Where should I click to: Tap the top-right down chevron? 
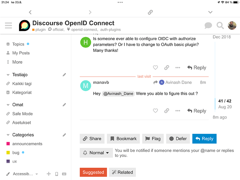pos(210,12)
